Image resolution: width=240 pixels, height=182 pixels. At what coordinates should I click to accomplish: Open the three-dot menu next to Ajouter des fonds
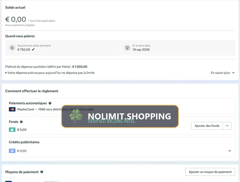coord(227,126)
